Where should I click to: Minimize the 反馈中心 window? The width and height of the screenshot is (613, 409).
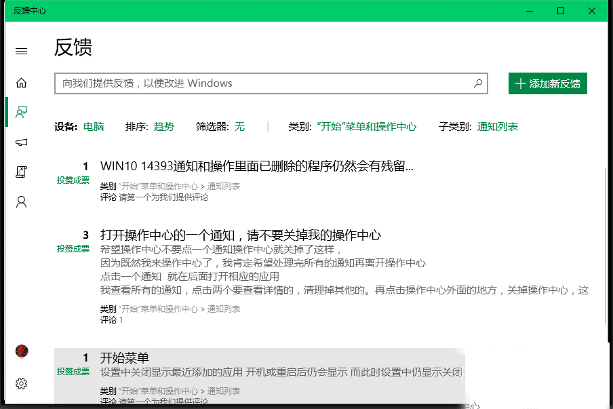coord(530,11)
